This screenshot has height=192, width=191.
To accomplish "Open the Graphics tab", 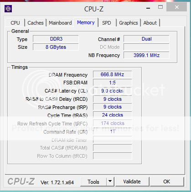I will pos(129,23).
